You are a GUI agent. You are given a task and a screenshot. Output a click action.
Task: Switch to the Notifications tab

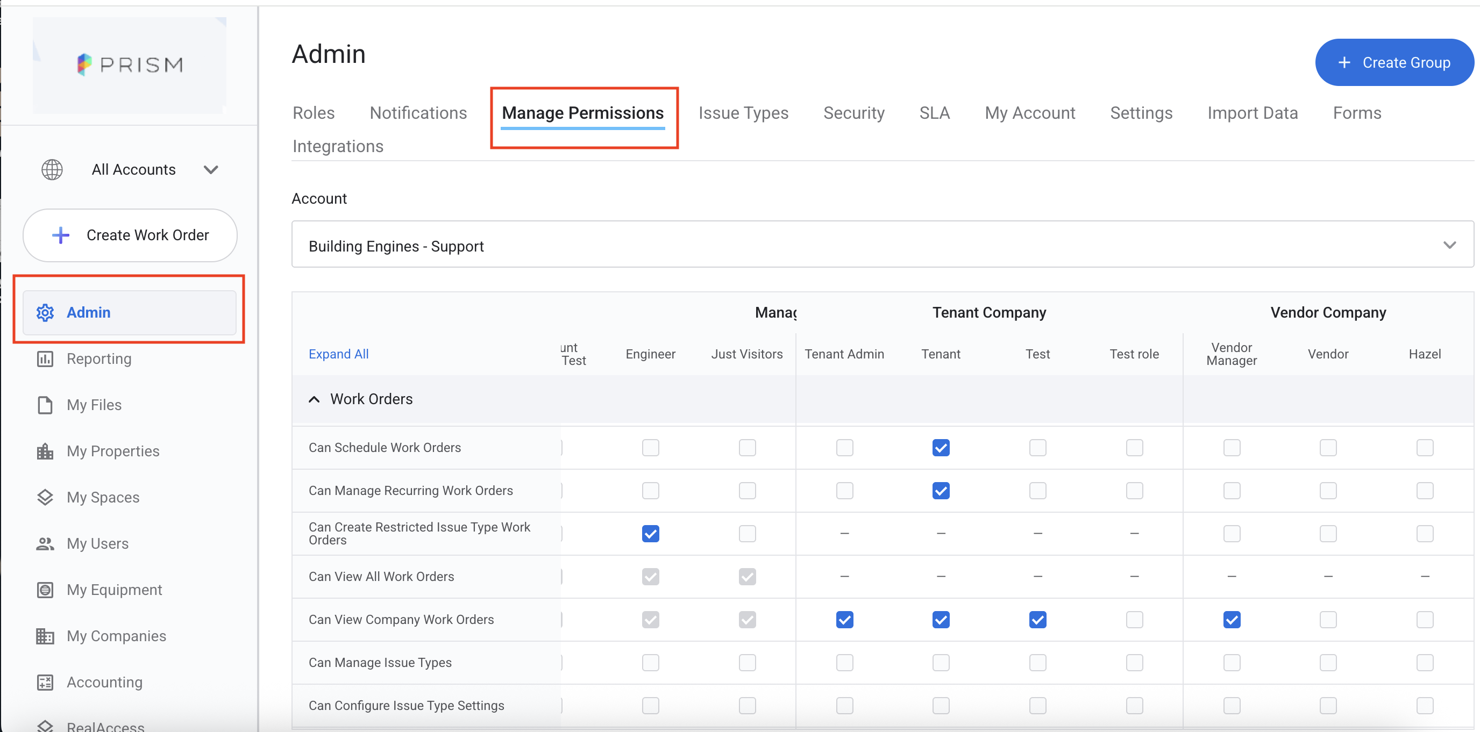[x=418, y=113]
